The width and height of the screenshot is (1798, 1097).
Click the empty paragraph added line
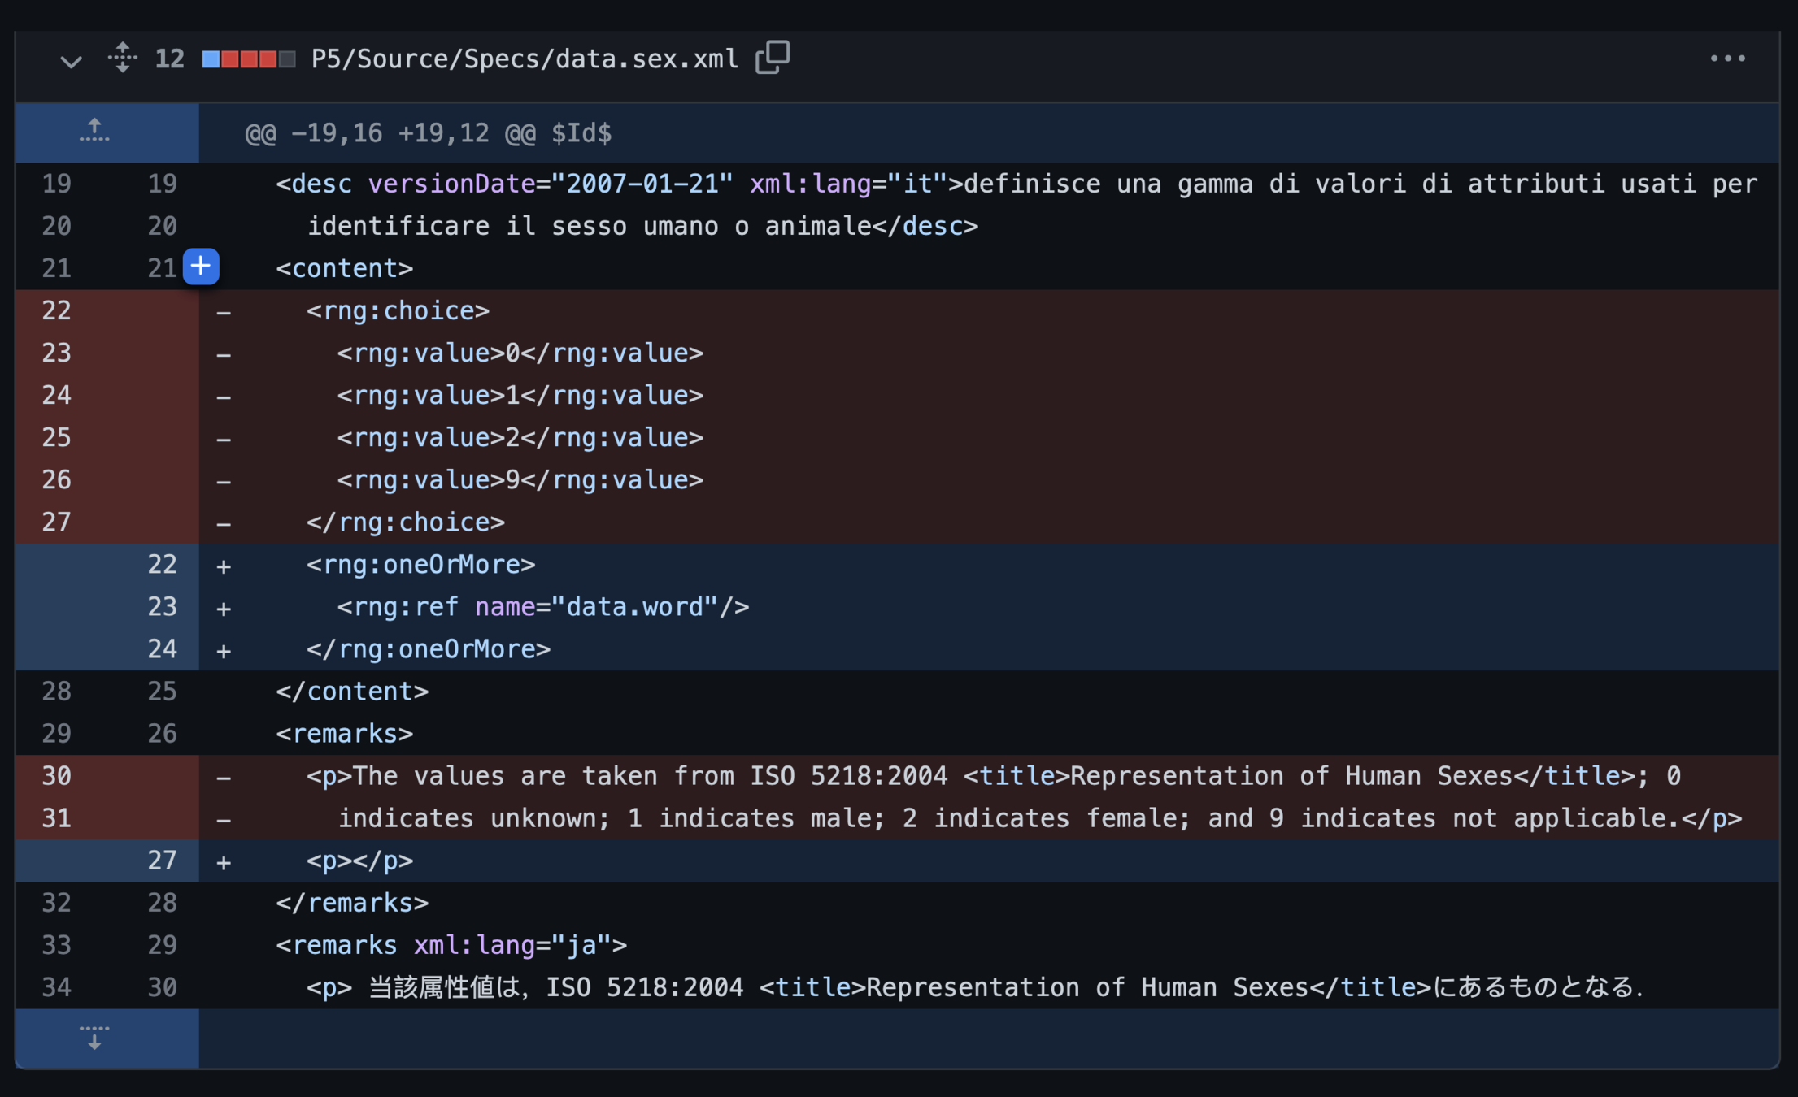(359, 861)
